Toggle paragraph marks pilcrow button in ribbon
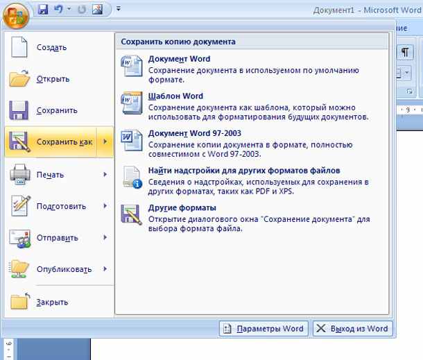 pyautogui.click(x=405, y=51)
